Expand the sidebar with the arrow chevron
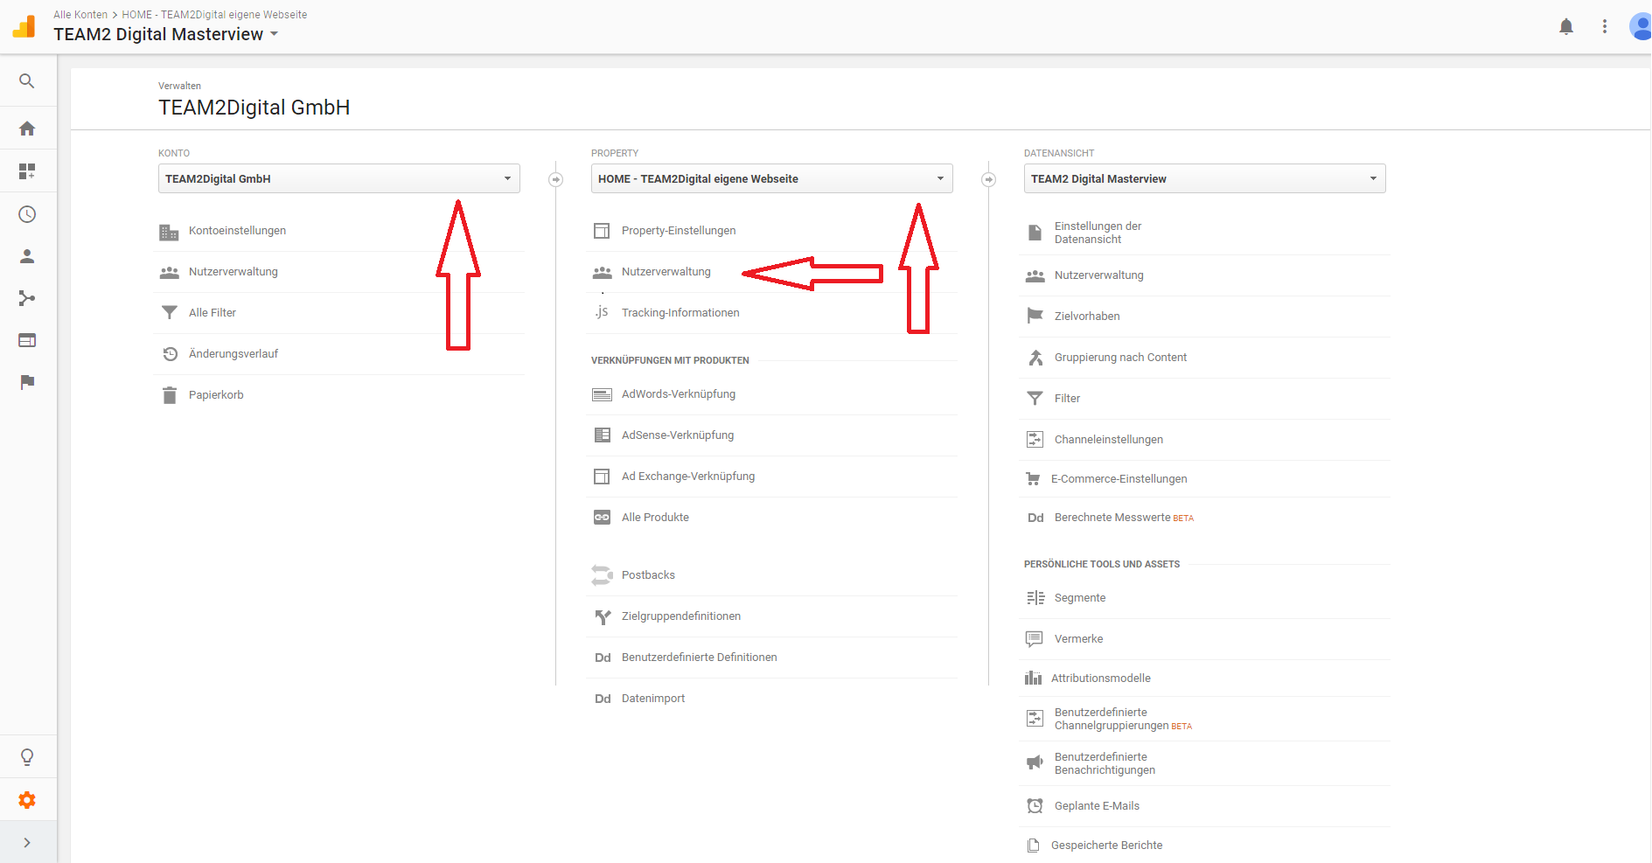Screen dimensions: 1652x863 pos(27,842)
